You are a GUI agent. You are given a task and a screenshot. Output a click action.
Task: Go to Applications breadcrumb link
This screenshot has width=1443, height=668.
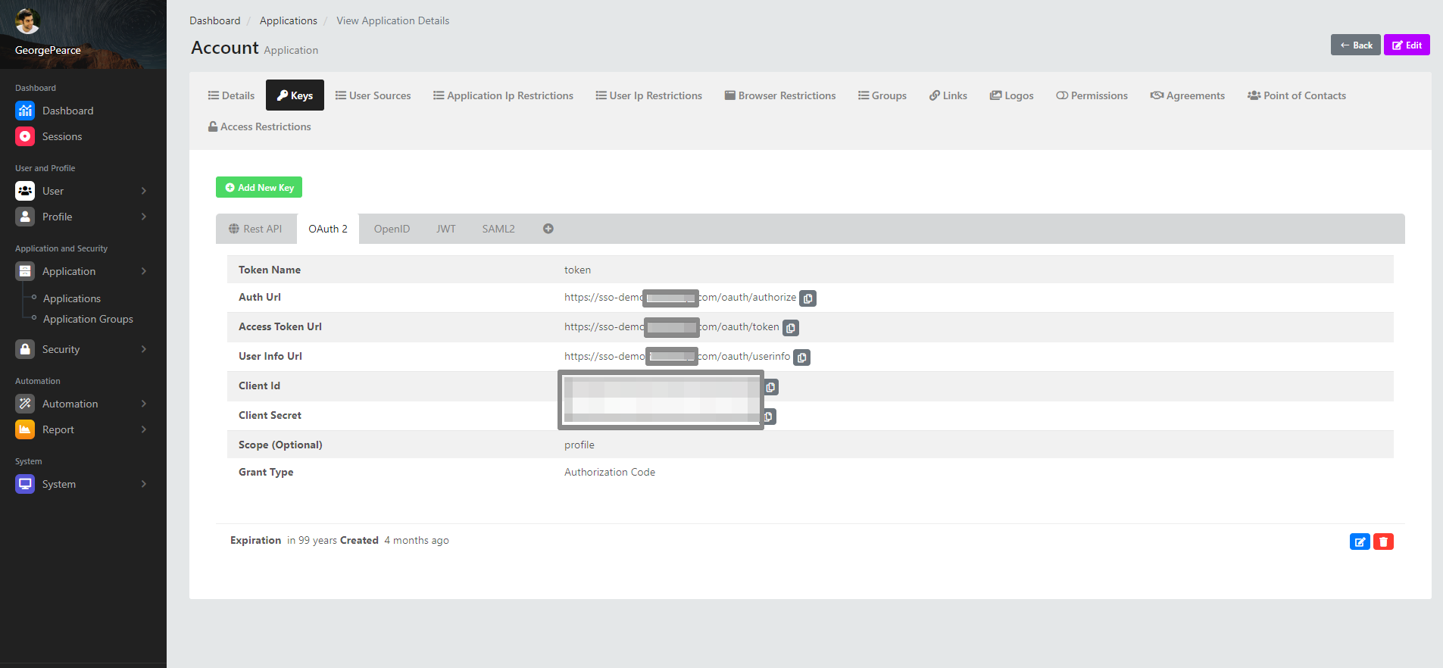[x=288, y=20]
